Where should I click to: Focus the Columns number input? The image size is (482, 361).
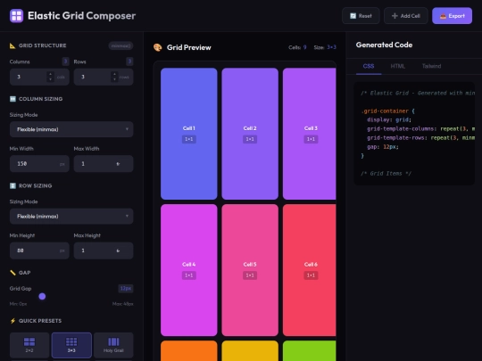point(39,77)
